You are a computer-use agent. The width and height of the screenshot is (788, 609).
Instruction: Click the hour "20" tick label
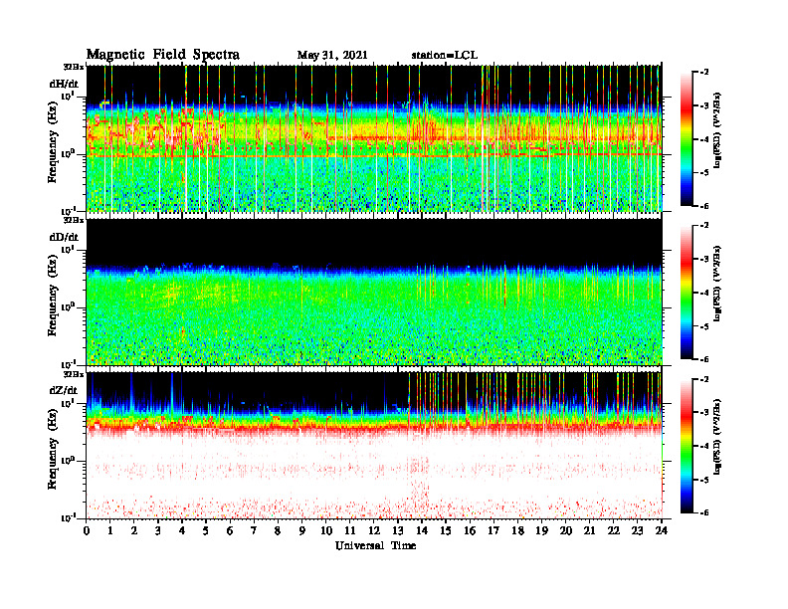coord(566,530)
